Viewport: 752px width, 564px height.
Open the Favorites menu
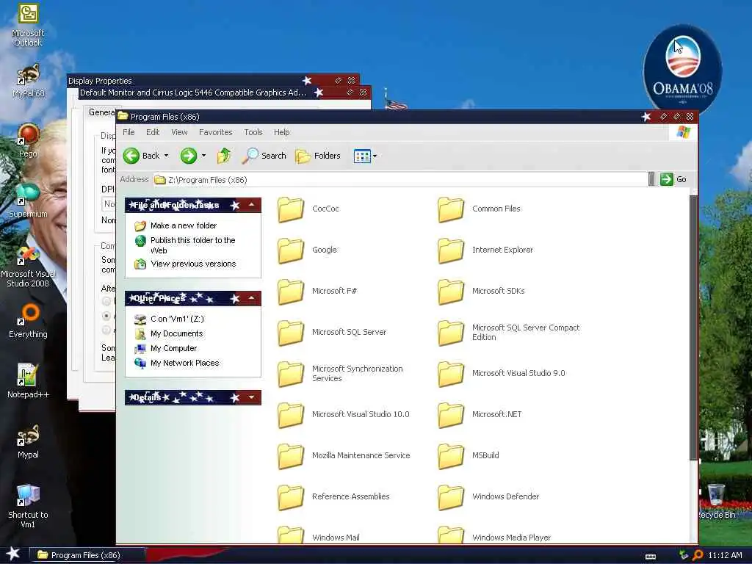click(x=215, y=132)
